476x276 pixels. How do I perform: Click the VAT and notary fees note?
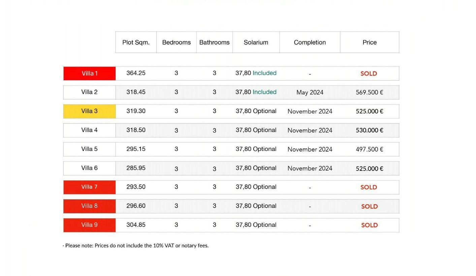(x=136, y=246)
